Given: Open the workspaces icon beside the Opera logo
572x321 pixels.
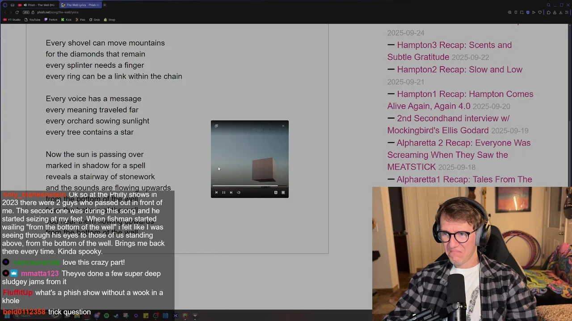Looking at the screenshot, I should (13, 5).
